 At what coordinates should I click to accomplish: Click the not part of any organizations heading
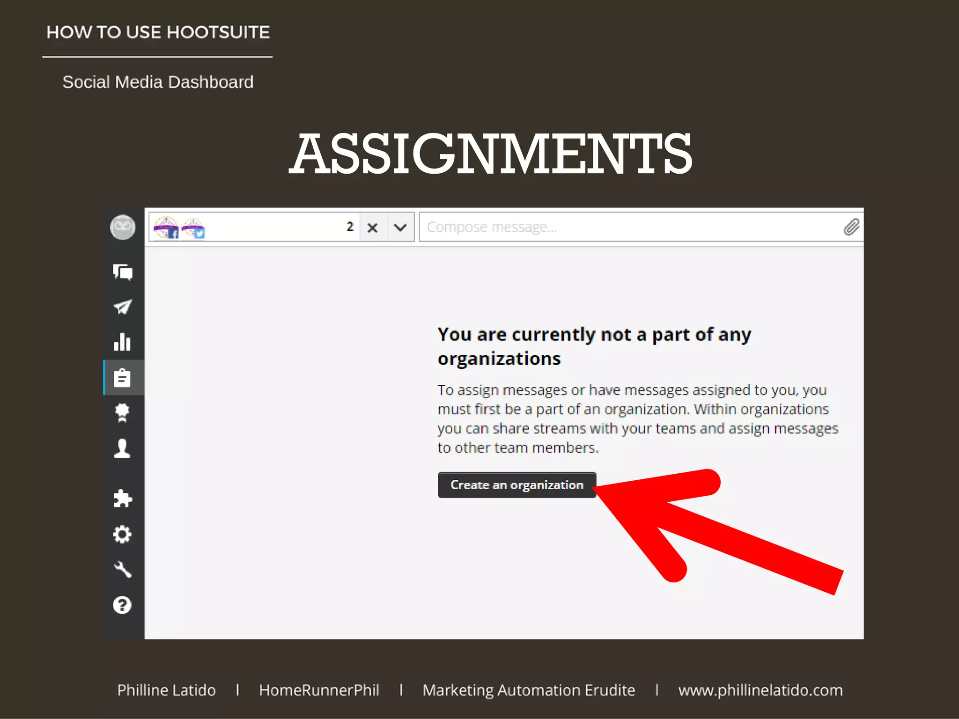pyautogui.click(x=594, y=346)
